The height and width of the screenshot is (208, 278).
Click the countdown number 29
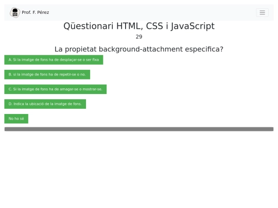click(x=139, y=37)
